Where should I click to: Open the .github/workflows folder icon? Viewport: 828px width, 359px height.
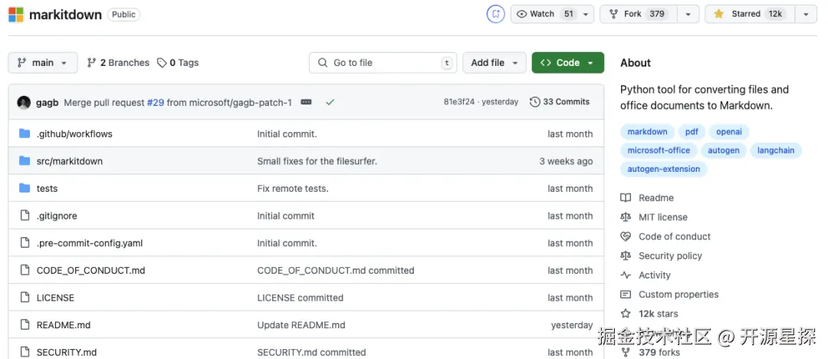[x=25, y=133]
